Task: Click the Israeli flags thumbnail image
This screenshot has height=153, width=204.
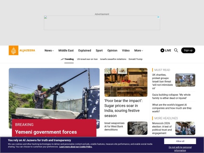Action: click(x=185, y=80)
